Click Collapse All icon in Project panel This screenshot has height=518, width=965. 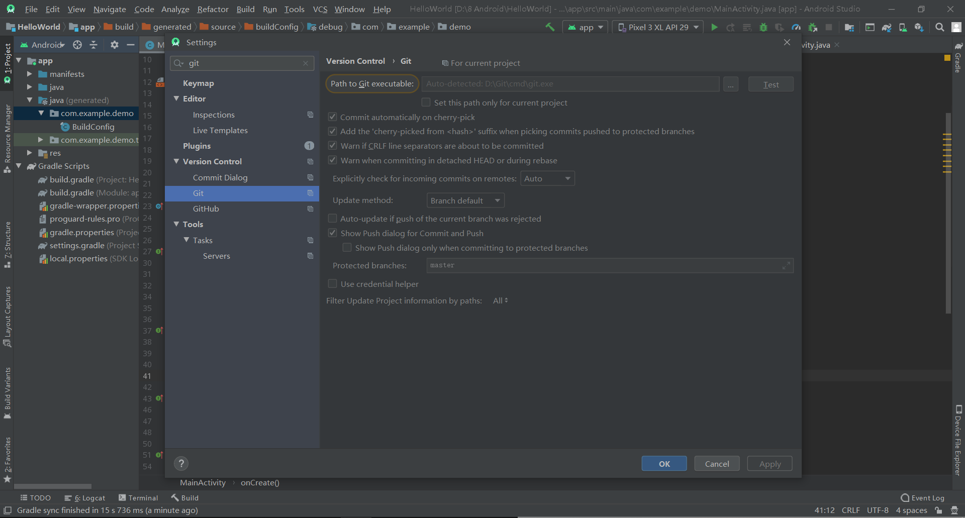(93, 45)
